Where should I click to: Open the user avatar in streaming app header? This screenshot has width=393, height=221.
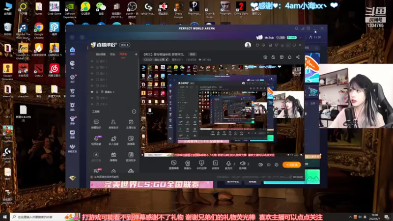coord(248,45)
